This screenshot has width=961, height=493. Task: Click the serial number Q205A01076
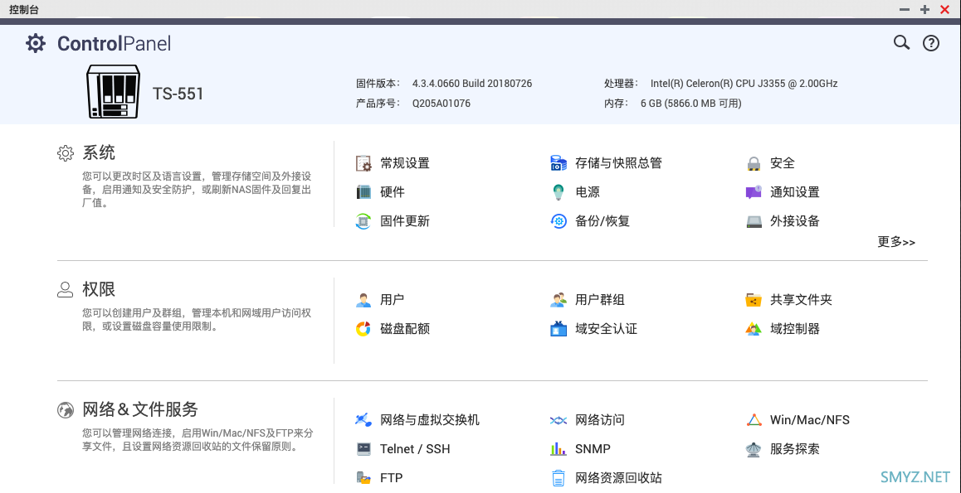pos(441,104)
